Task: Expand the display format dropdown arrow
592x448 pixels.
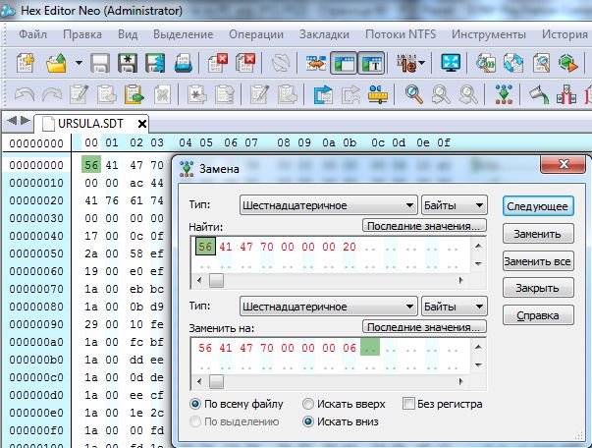Action: click(x=421, y=63)
